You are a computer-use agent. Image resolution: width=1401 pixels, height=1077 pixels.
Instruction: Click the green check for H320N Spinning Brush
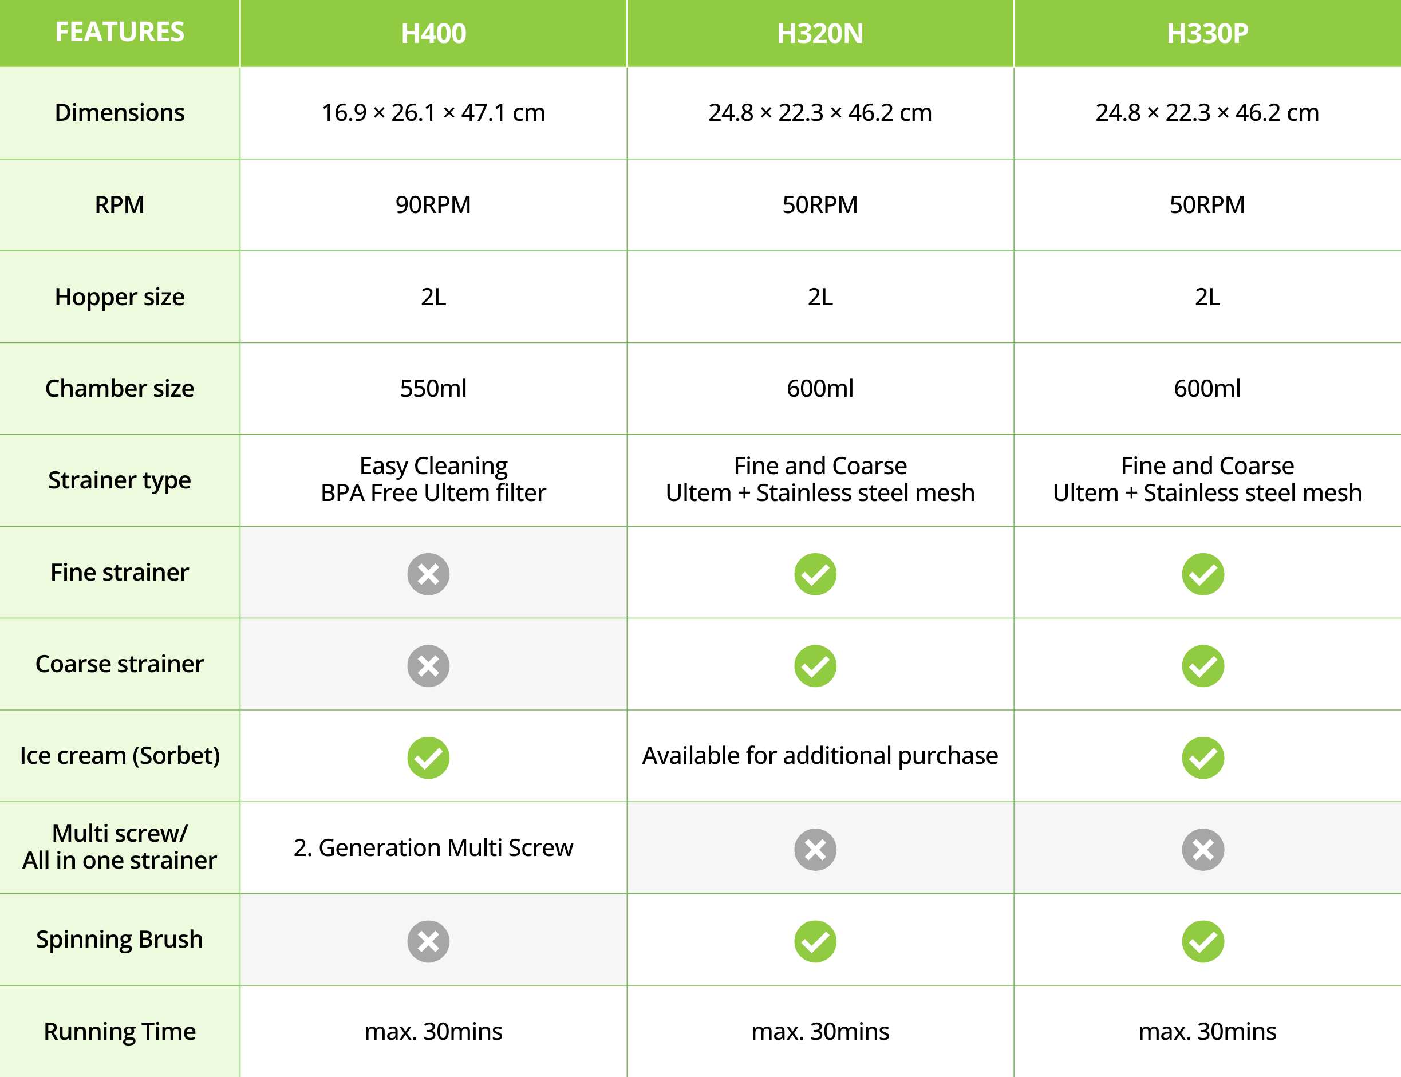pos(815,941)
